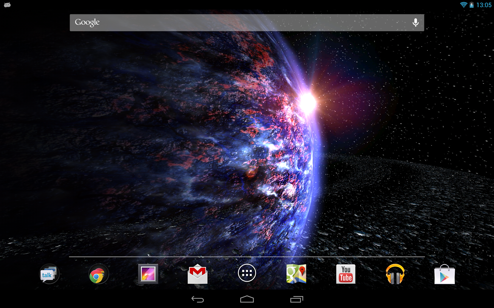This screenshot has height=308, width=494.
Task: Open the Gallery app
Action: coord(148,274)
